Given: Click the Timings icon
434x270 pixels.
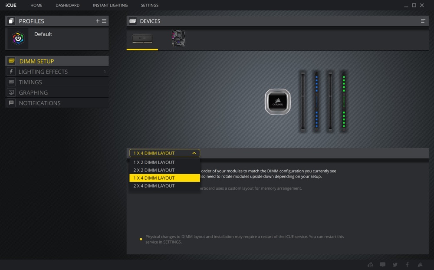Looking at the screenshot, I should click(11, 82).
